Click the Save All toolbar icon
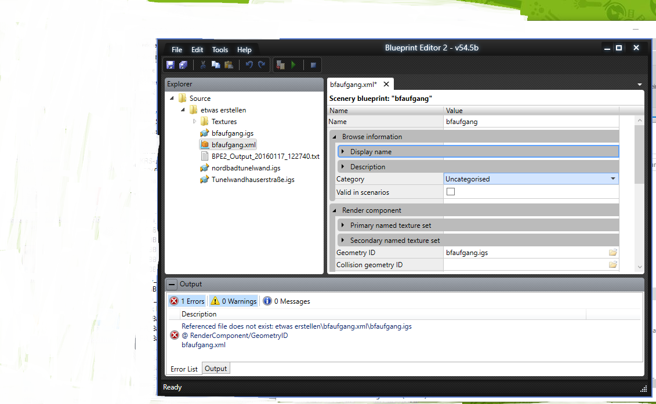 pyautogui.click(x=183, y=65)
